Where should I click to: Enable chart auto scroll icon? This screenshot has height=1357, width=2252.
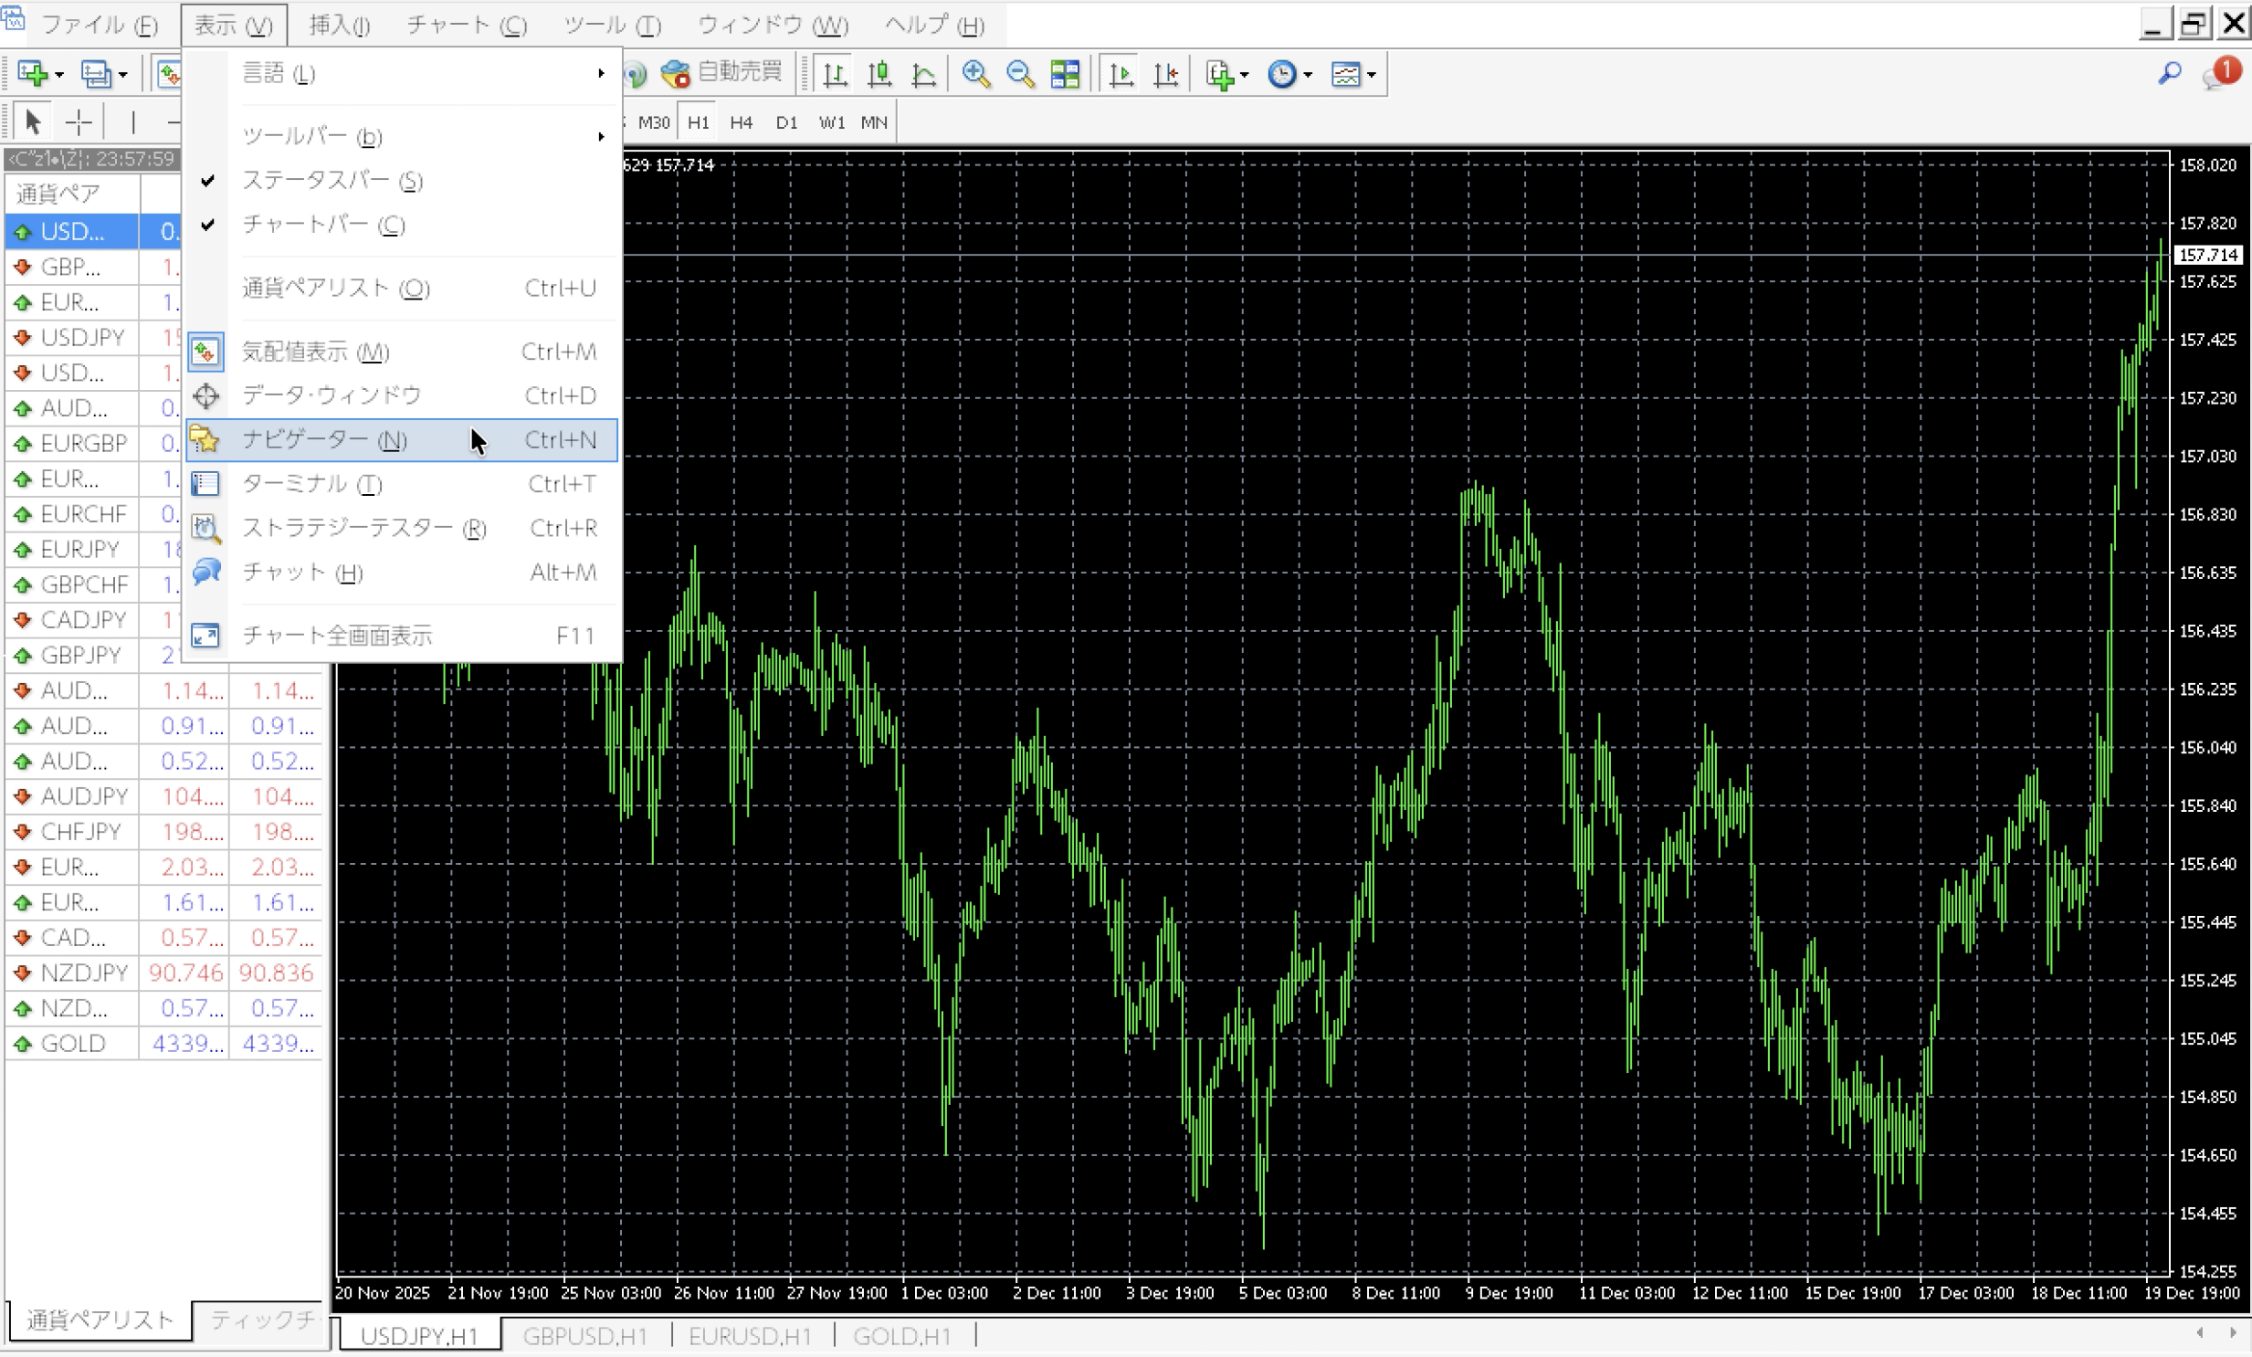pos(1121,74)
